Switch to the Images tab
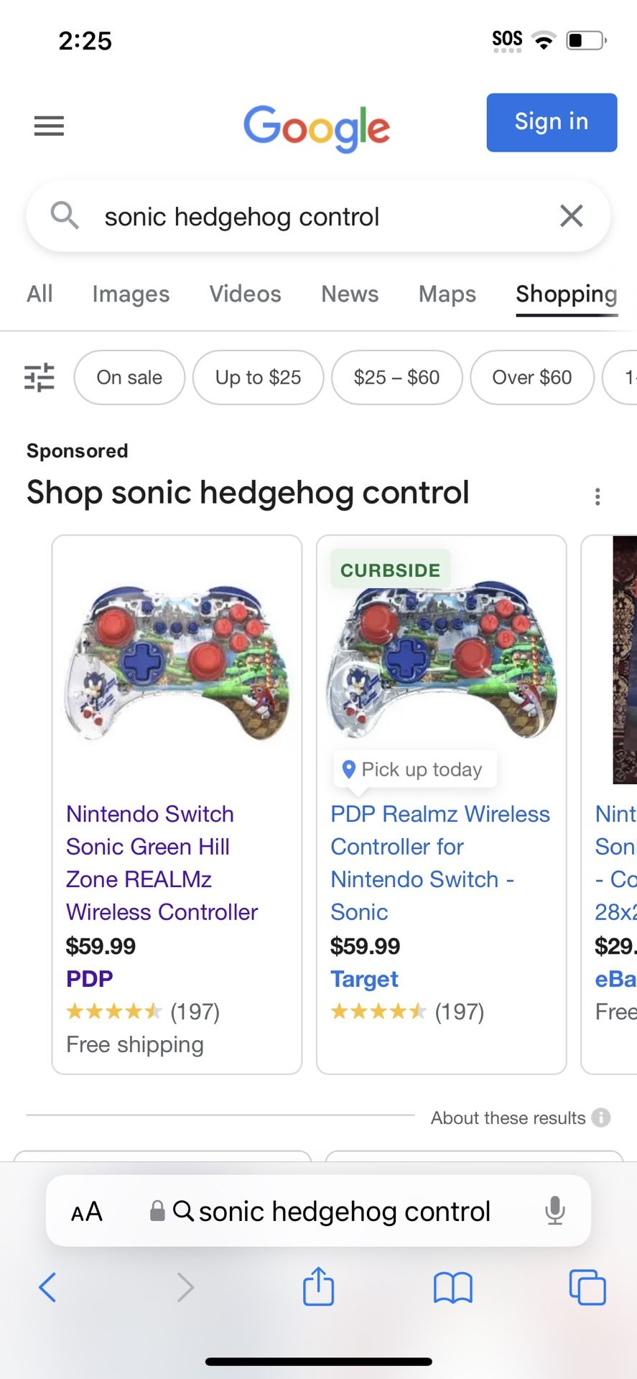This screenshot has width=637, height=1379. tap(131, 294)
